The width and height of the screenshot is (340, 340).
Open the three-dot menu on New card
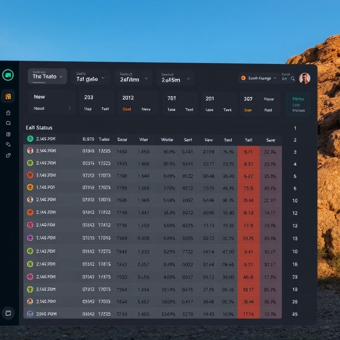coord(70,108)
